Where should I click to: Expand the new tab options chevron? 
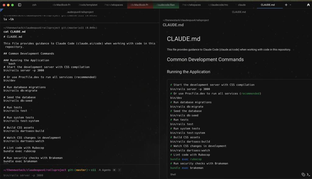click(290, 5)
